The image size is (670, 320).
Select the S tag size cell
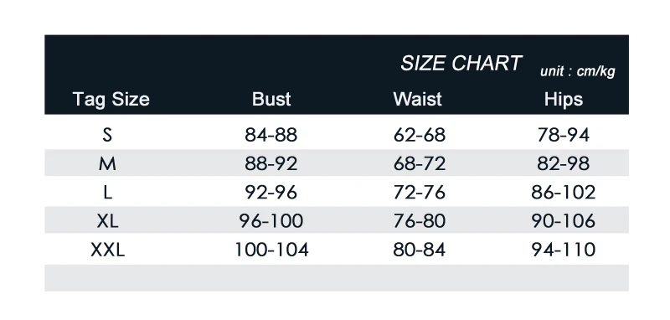pos(107,135)
